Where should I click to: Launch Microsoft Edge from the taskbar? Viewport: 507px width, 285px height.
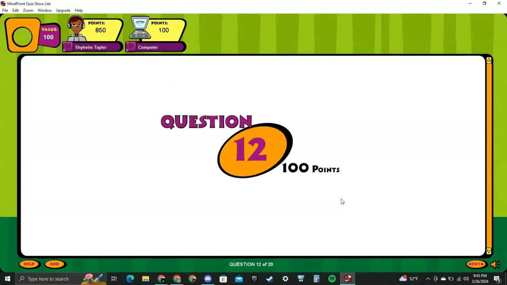[x=130, y=279]
